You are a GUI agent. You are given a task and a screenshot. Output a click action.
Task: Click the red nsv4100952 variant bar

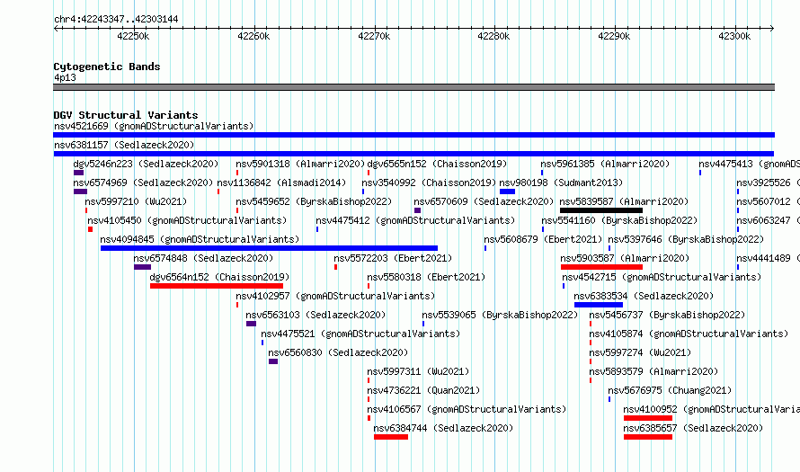pyautogui.click(x=648, y=418)
